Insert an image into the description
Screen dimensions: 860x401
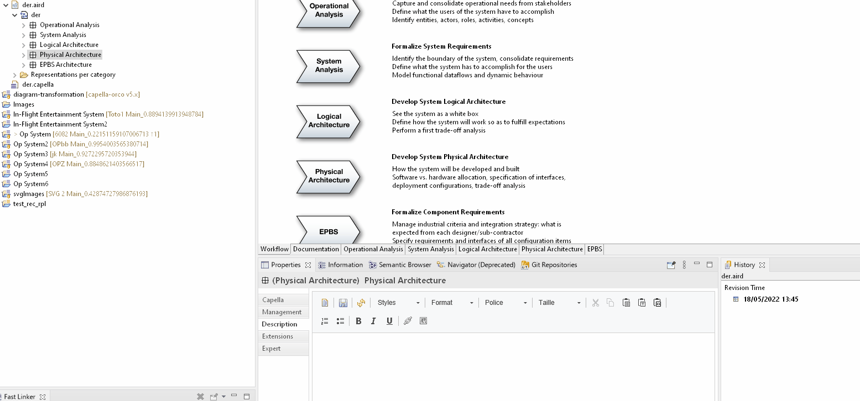(423, 321)
